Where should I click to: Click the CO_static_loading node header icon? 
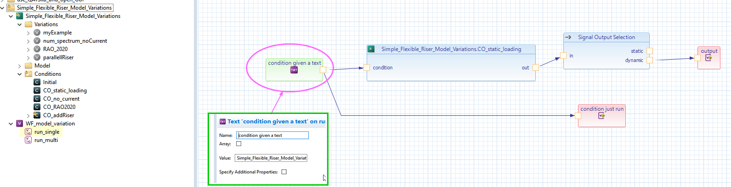coord(371,49)
